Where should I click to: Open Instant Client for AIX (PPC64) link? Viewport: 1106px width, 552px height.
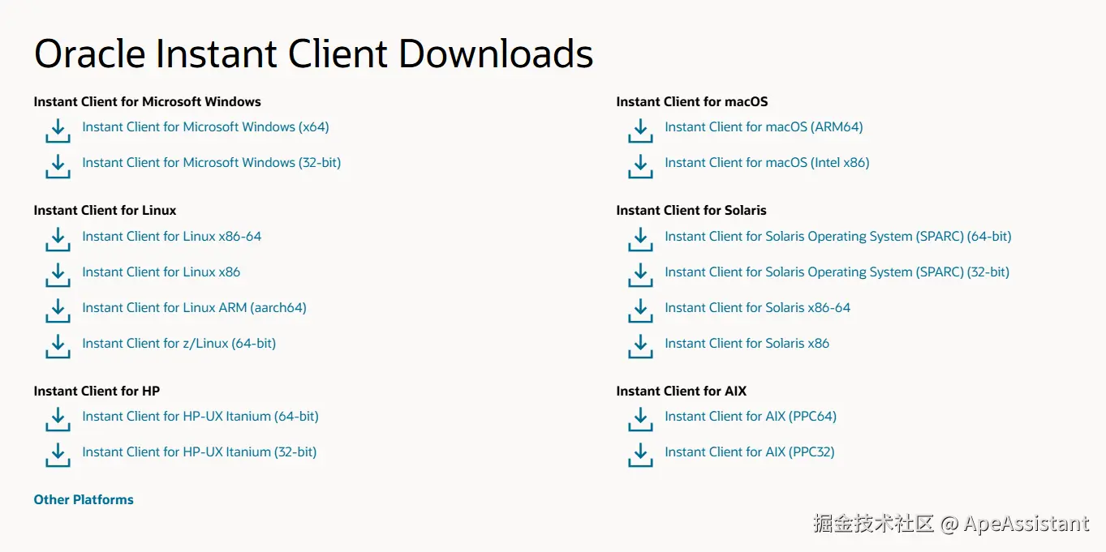pyautogui.click(x=751, y=417)
